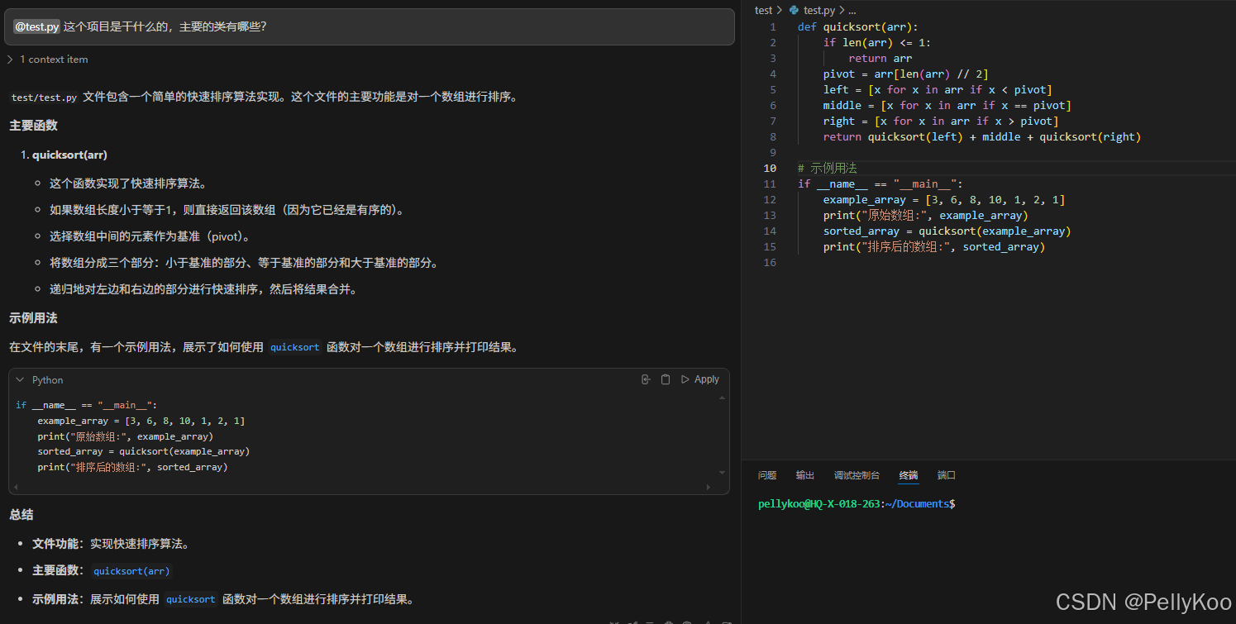This screenshot has height=624, width=1236.
Task: Click 'example_array = [3, 6, 8, 10, 1, 2, 1]' in editor
Action: click(x=944, y=200)
